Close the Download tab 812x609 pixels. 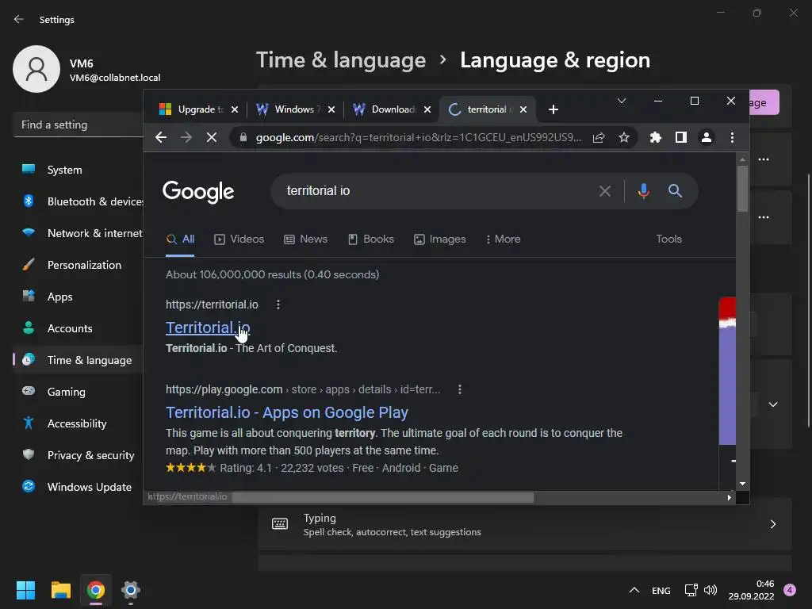[x=427, y=109]
